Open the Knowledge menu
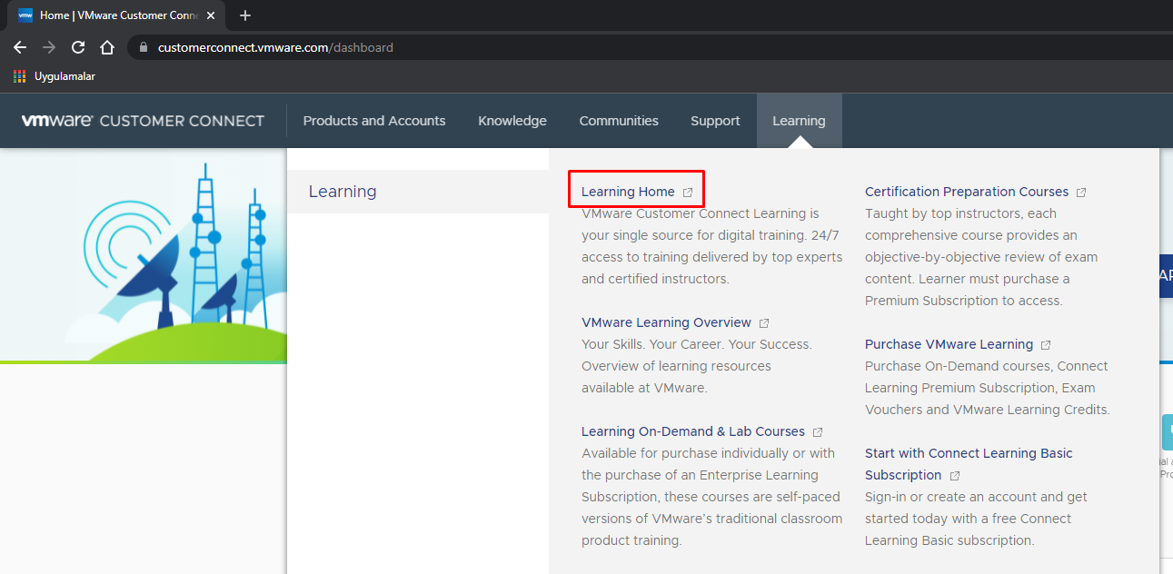 click(512, 121)
